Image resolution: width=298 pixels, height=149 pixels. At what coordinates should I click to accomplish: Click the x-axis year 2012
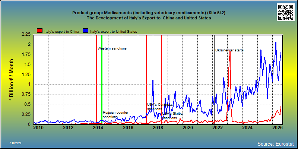point(68,128)
